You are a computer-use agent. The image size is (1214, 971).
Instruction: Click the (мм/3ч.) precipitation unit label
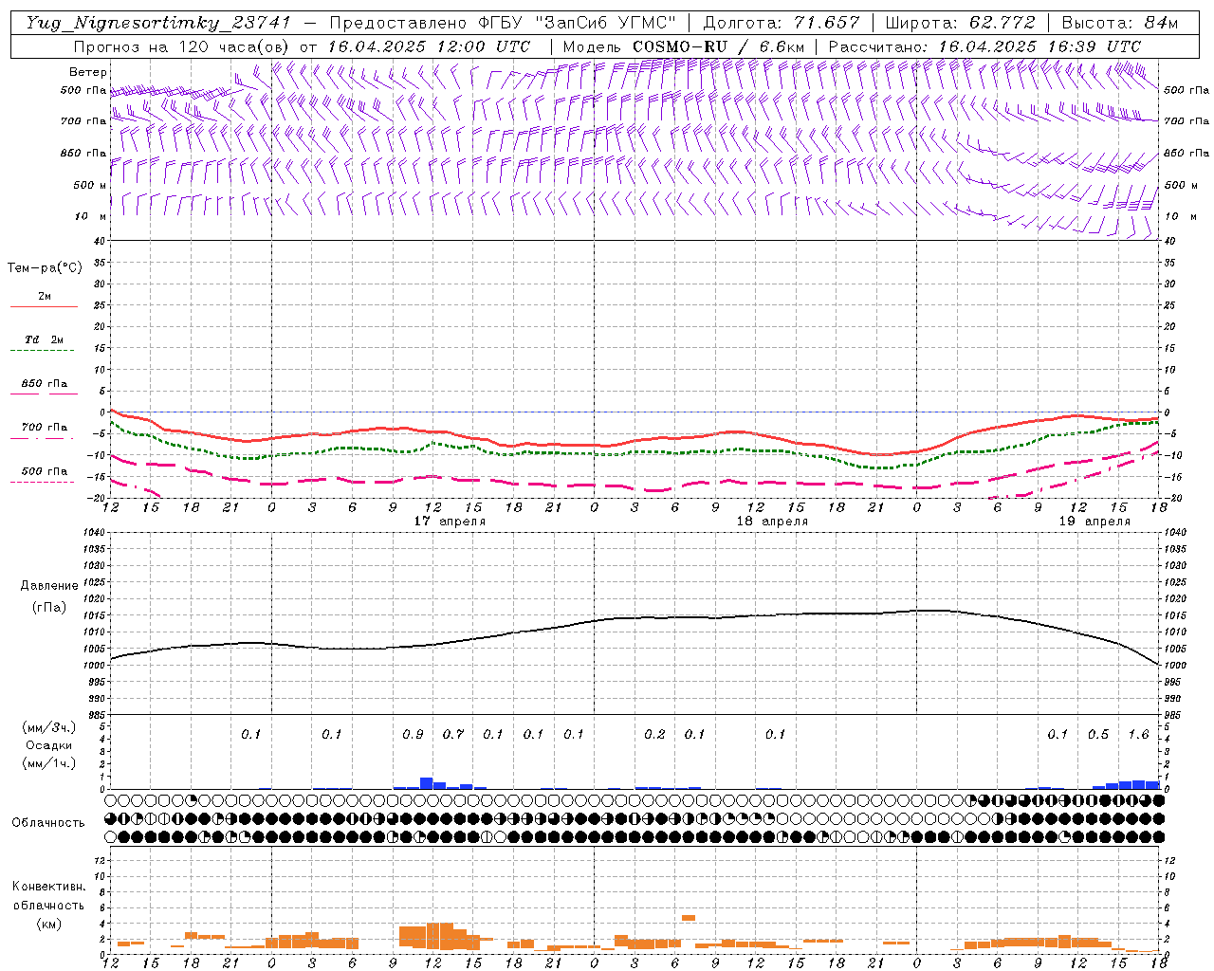49,727
